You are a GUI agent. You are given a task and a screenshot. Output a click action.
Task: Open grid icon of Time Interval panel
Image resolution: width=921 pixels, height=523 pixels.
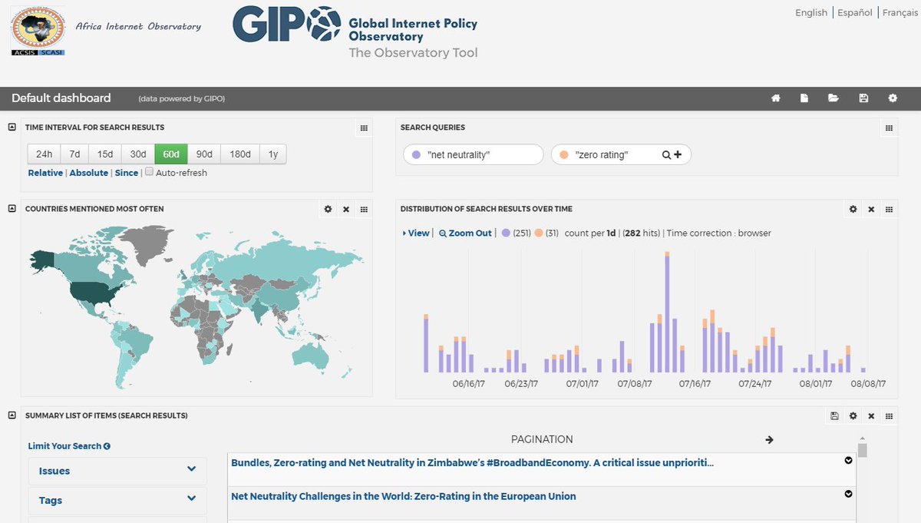pos(364,128)
